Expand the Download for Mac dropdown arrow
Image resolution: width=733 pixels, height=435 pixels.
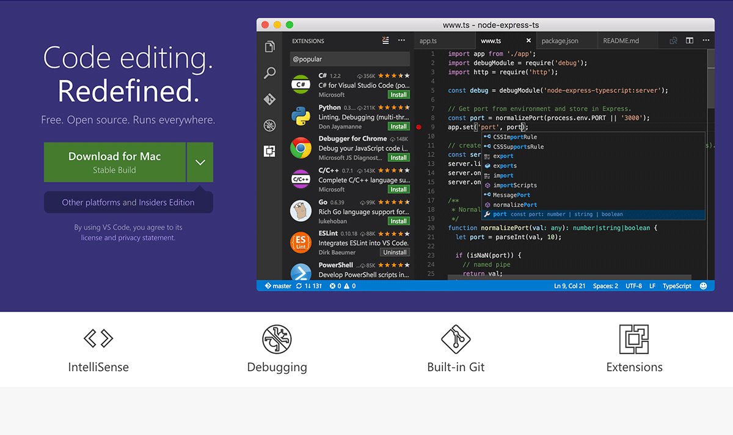pyautogui.click(x=200, y=162)
